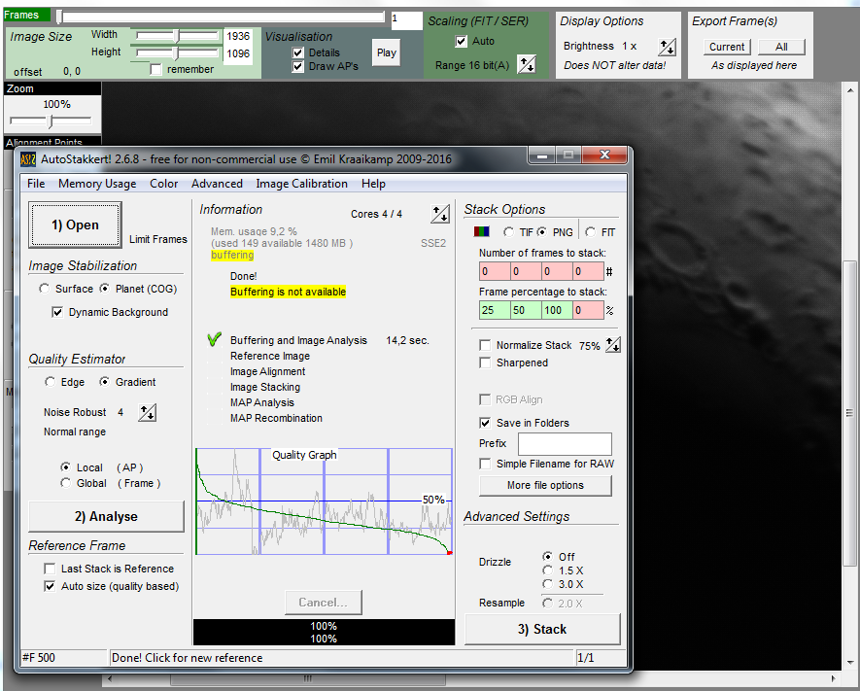860x691 pixels.
Task: Open the Memory Usage menu
Action: tap(97, 184)
